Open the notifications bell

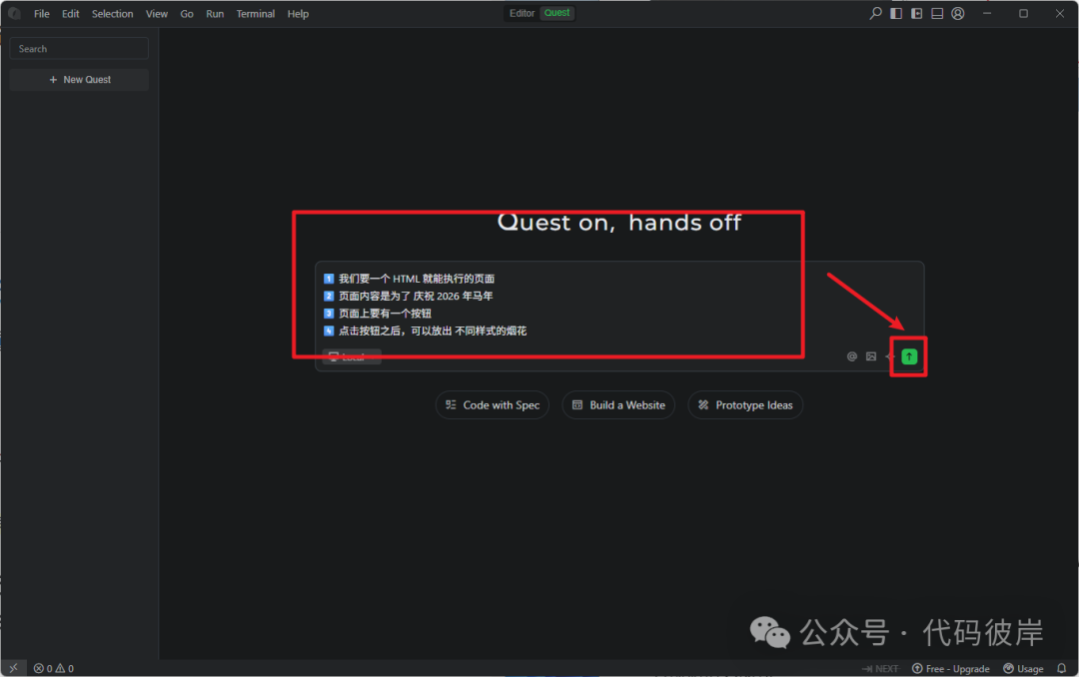1062,668
